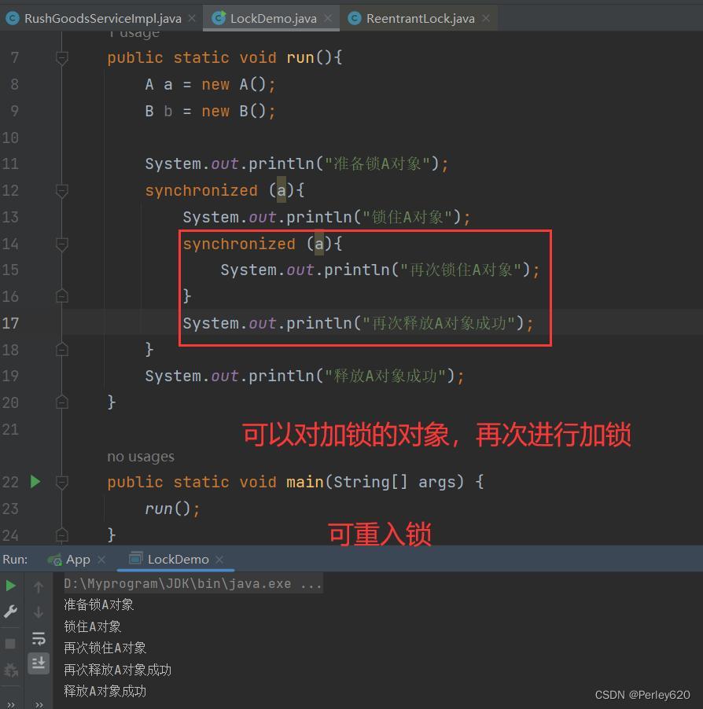Collapse the inner synchronized block at line 14
The width and height of the screenshot is (703, 709).
pos(62,244)
